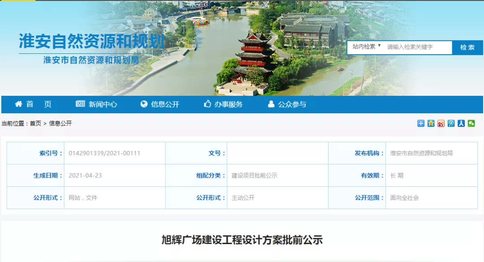Focus the keyword search input field
This screenshot has width=484, height=262.
click(x=417, y=47)
